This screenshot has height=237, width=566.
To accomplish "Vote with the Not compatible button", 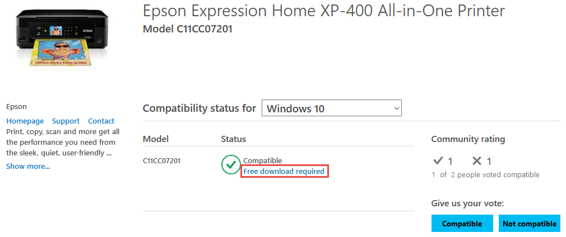I will click(530, 224).
